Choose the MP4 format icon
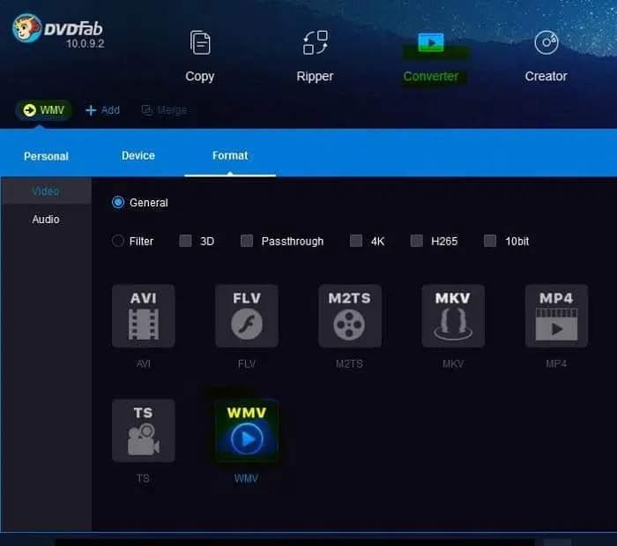617x546 pixels. point(556,316)
